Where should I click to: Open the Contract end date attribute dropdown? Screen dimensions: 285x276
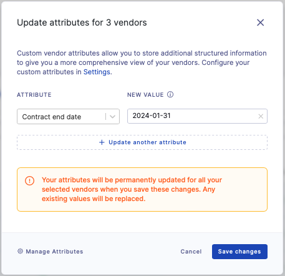click(68, 117)
